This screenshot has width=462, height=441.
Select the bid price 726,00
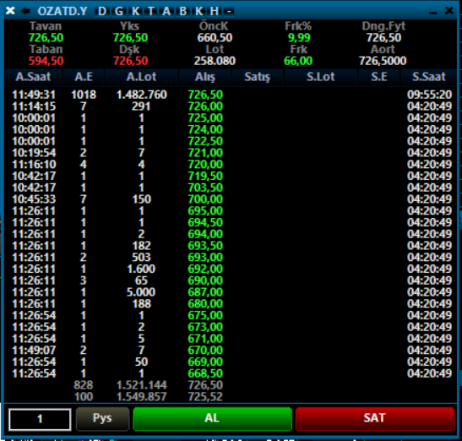[x=205, y=106]
